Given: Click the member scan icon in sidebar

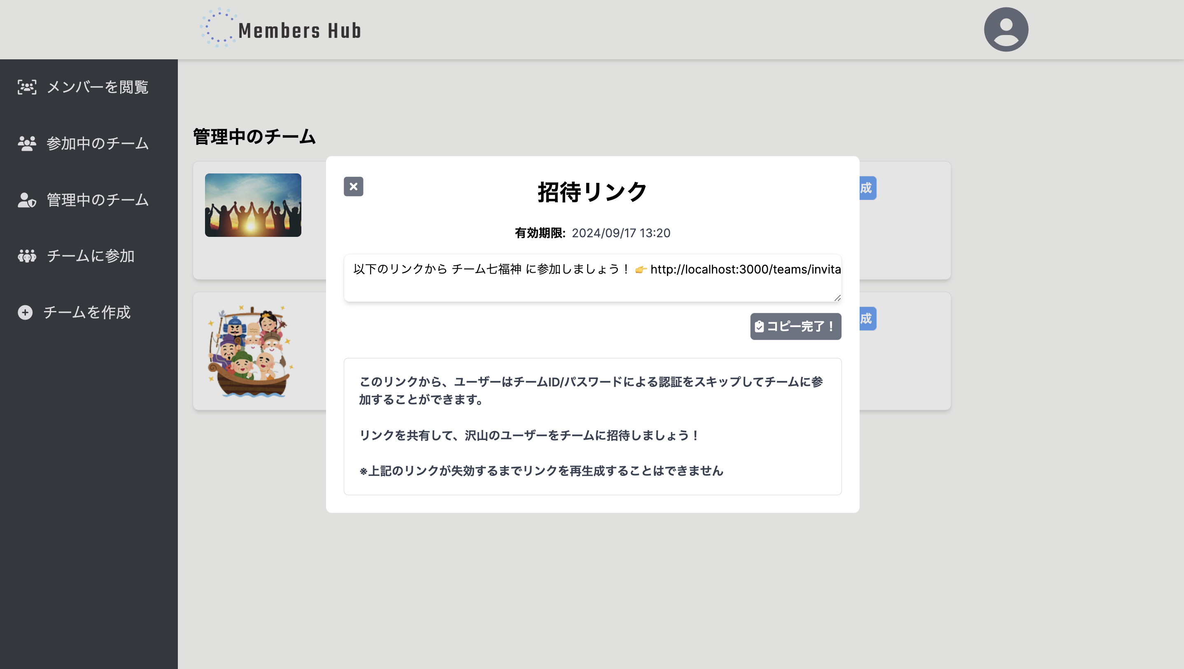Looking at the screenshot, I should tap(27, 87).
